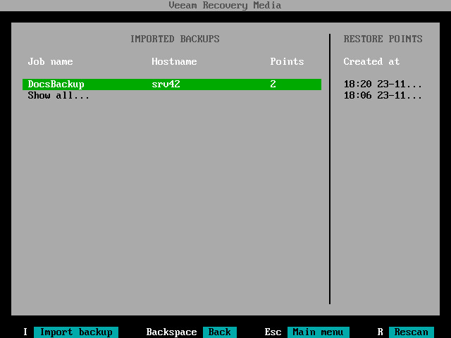
Task: Click the IMPORTED BACKUPS panel heading
Action: 175,39
